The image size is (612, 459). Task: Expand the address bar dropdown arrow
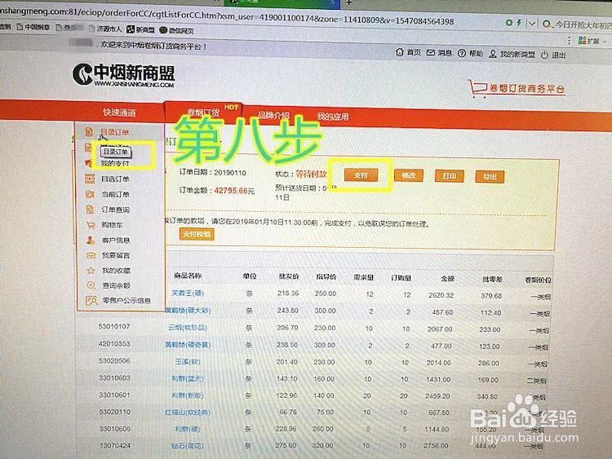click(x=531, y=24)
